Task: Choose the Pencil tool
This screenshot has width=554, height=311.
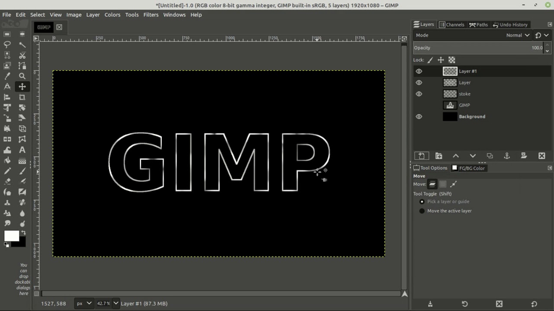Action: (x=7, y=171)
